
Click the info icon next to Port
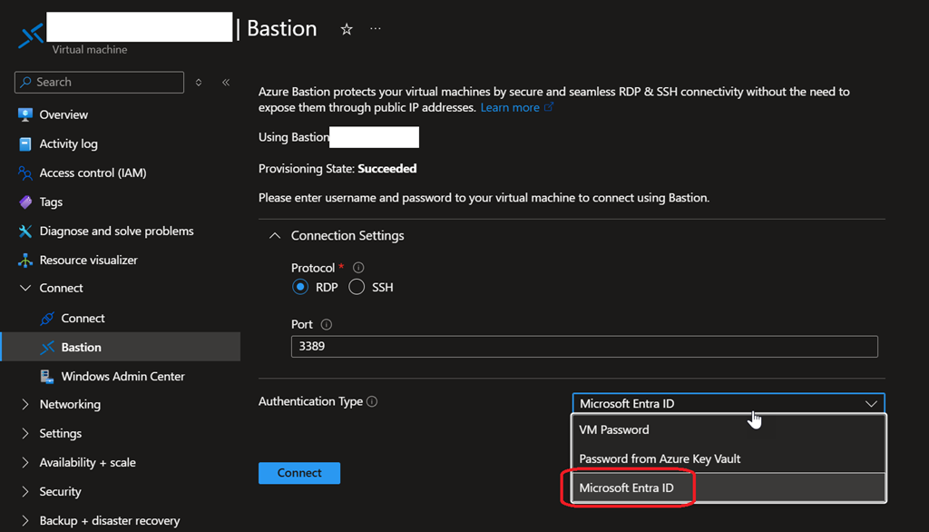327,325
